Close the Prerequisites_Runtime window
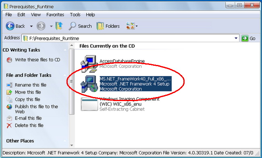 point(252,6)
